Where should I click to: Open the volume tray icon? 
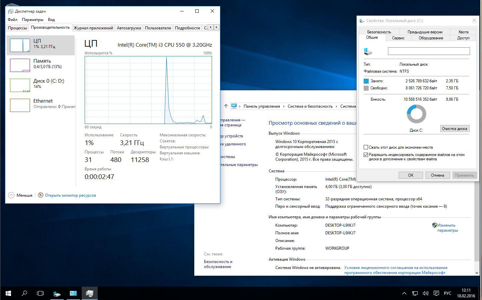point(426,293)
